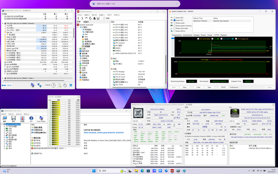Click the vertical scrollbar in HWiNFO sensor list
Image resolution: width=278 pixels, height=174 pixels.
(73, 32)
